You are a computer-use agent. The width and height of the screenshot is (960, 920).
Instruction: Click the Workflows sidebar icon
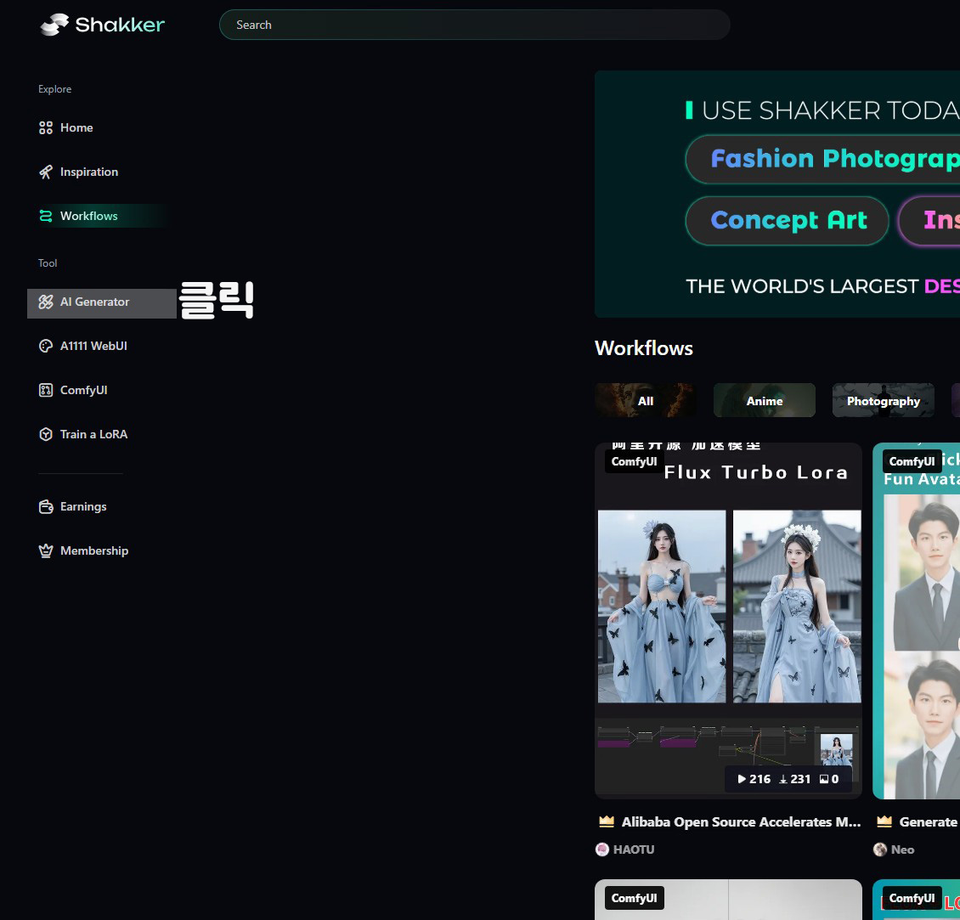(x=46, y=216)
